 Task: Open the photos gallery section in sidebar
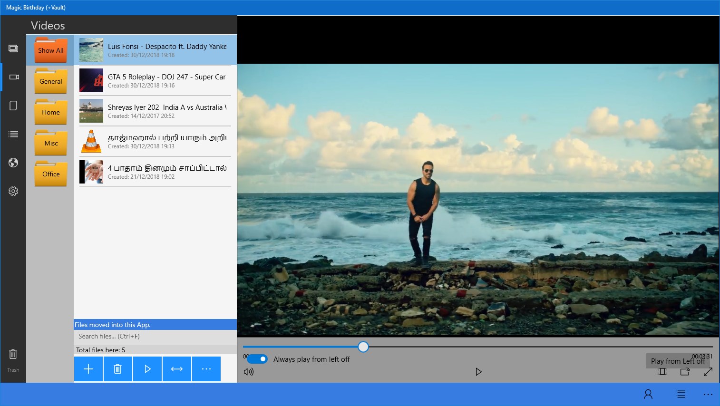click(13, 48)
